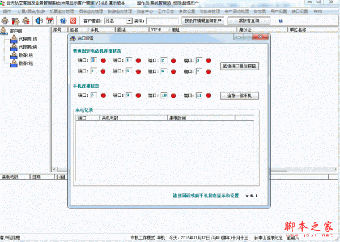Open the 常旅客管理 menu
Viewport: 340px width, 242px height.
pos(210,11)
